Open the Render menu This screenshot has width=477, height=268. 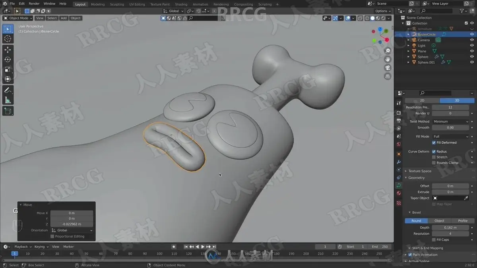pos(34,4)
